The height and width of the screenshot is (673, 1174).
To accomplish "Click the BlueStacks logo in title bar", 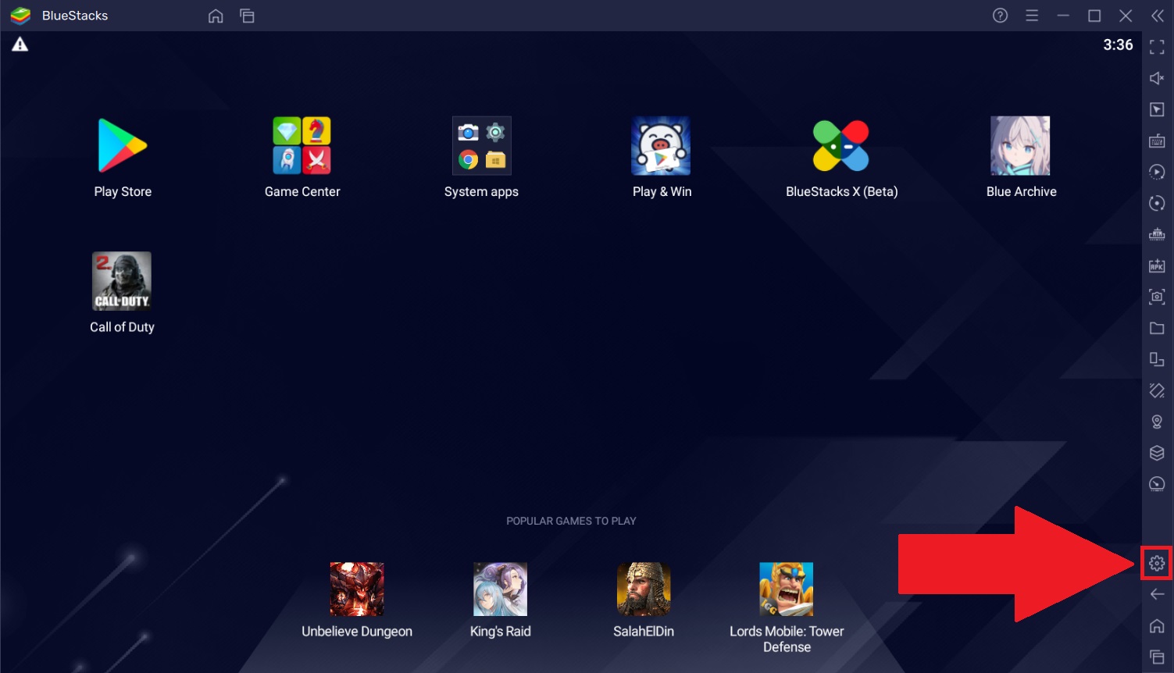I will pyautogui.click(x=20, y=16).
